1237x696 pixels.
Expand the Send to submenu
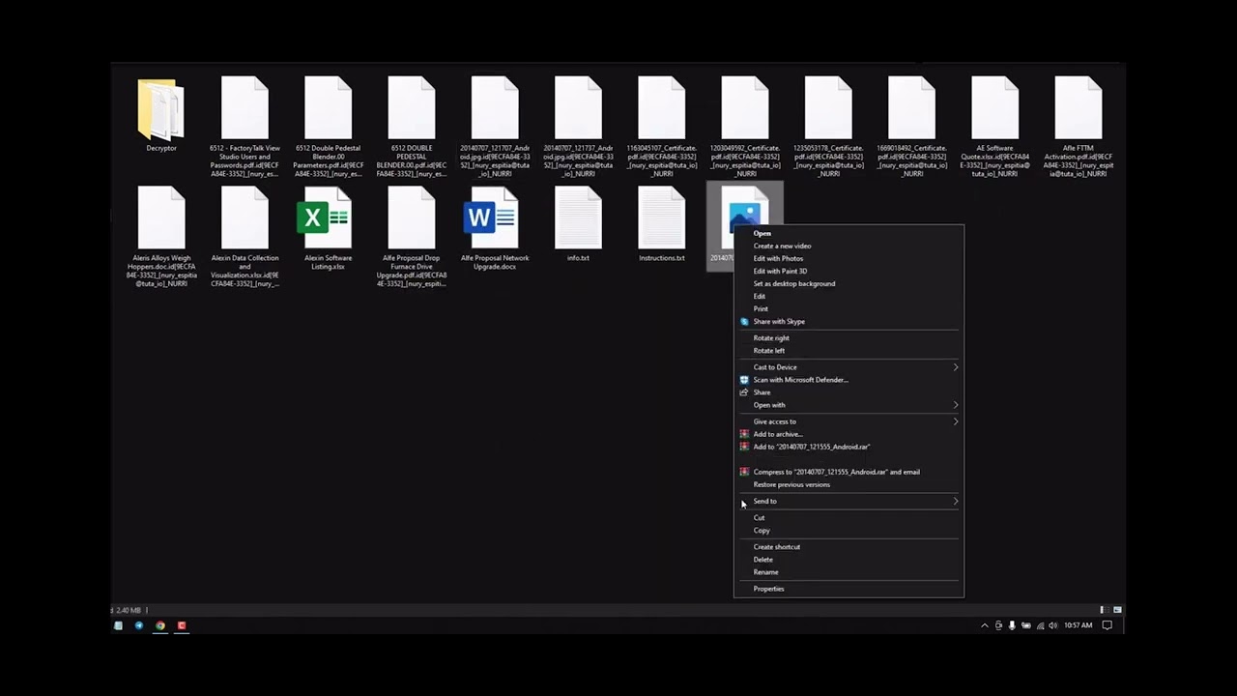[x=849, y=500]
